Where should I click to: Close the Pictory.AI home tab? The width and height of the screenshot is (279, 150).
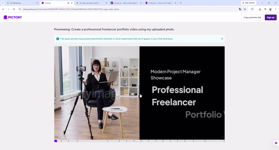coord(175,3)
